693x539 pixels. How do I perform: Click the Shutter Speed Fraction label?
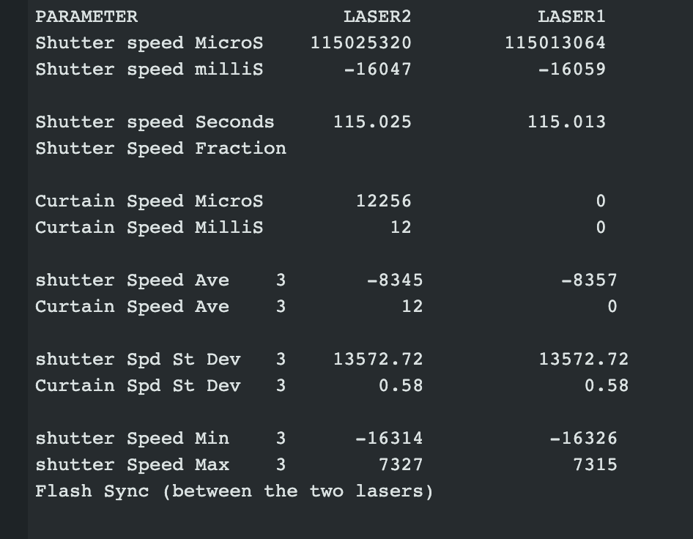[x=160, y=148]
